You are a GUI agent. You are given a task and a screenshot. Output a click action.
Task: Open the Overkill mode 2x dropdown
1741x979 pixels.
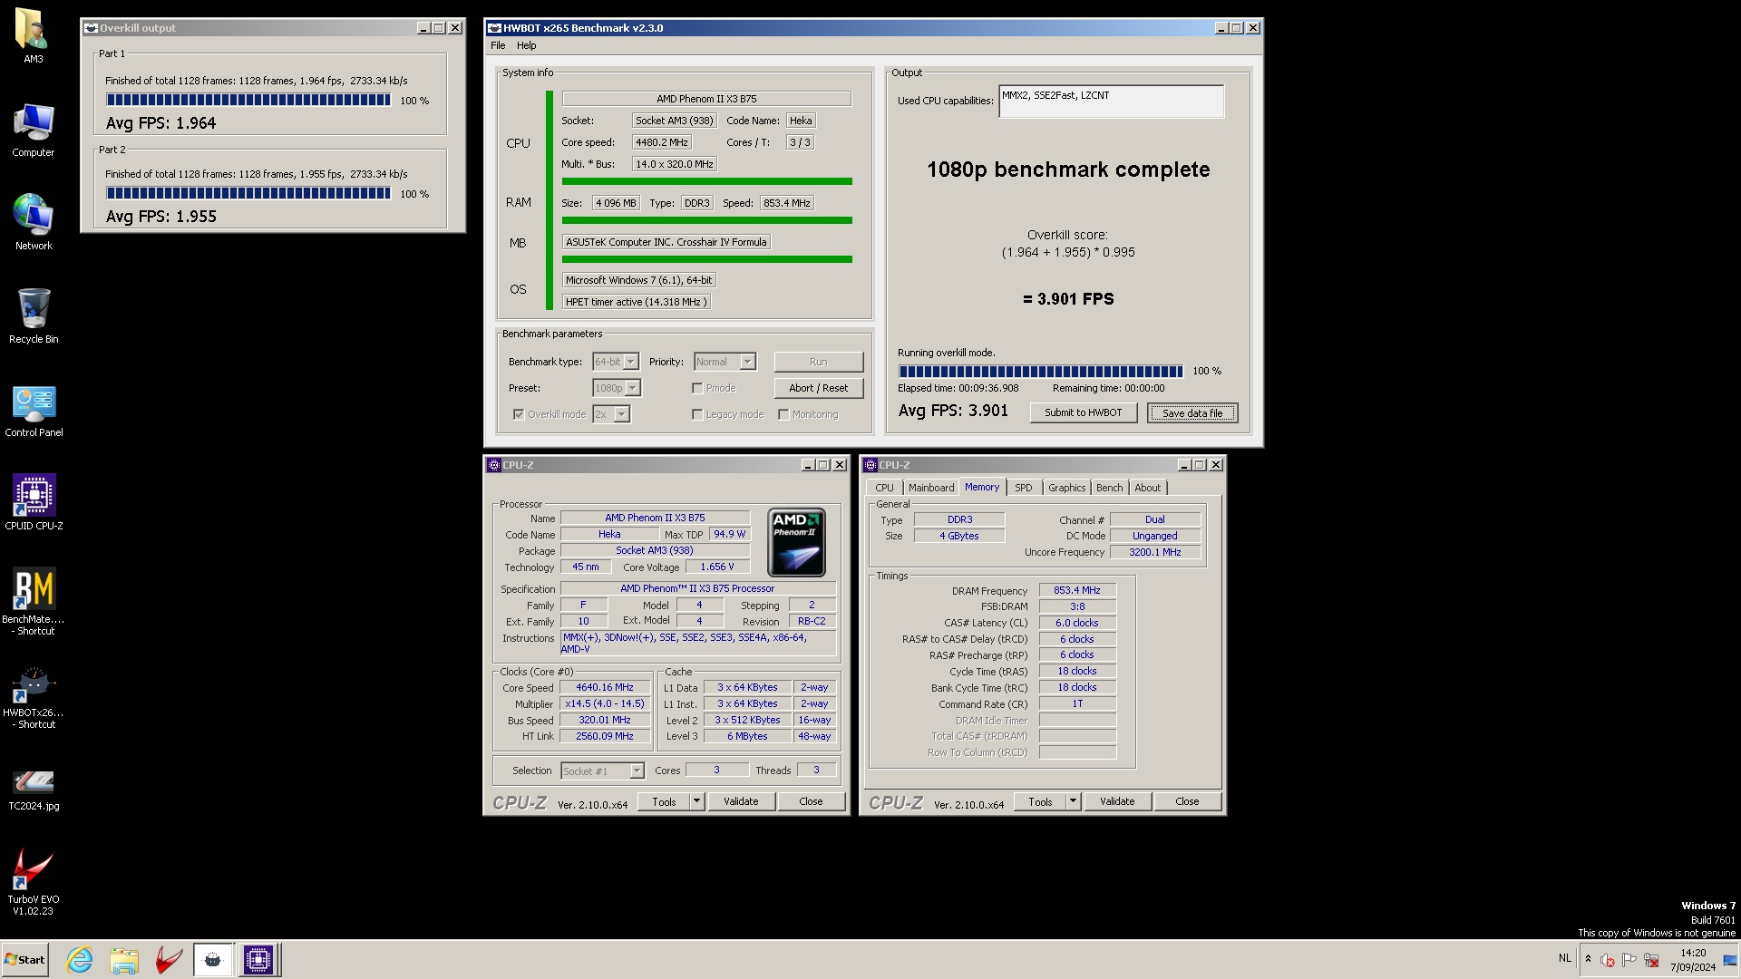point(611,414)
